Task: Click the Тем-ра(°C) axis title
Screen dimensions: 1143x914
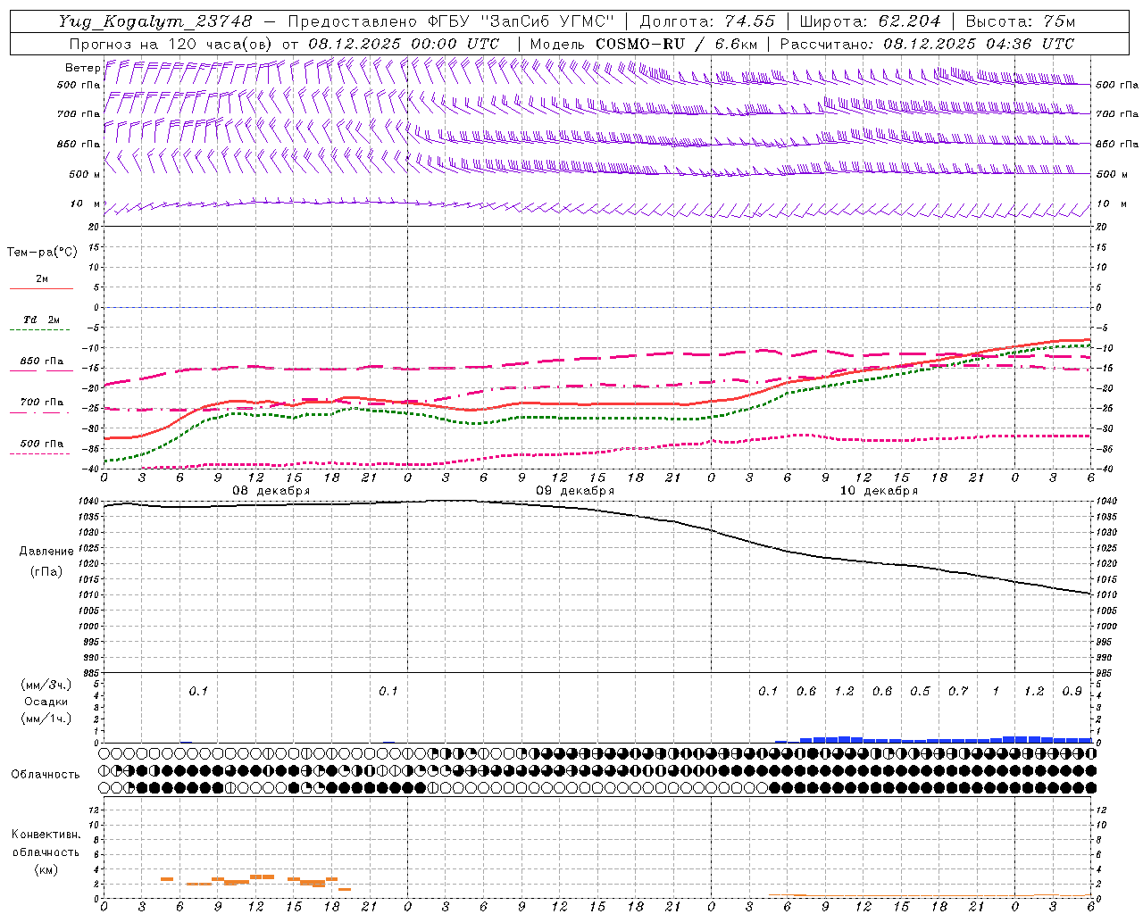Action: coord(42,252)
